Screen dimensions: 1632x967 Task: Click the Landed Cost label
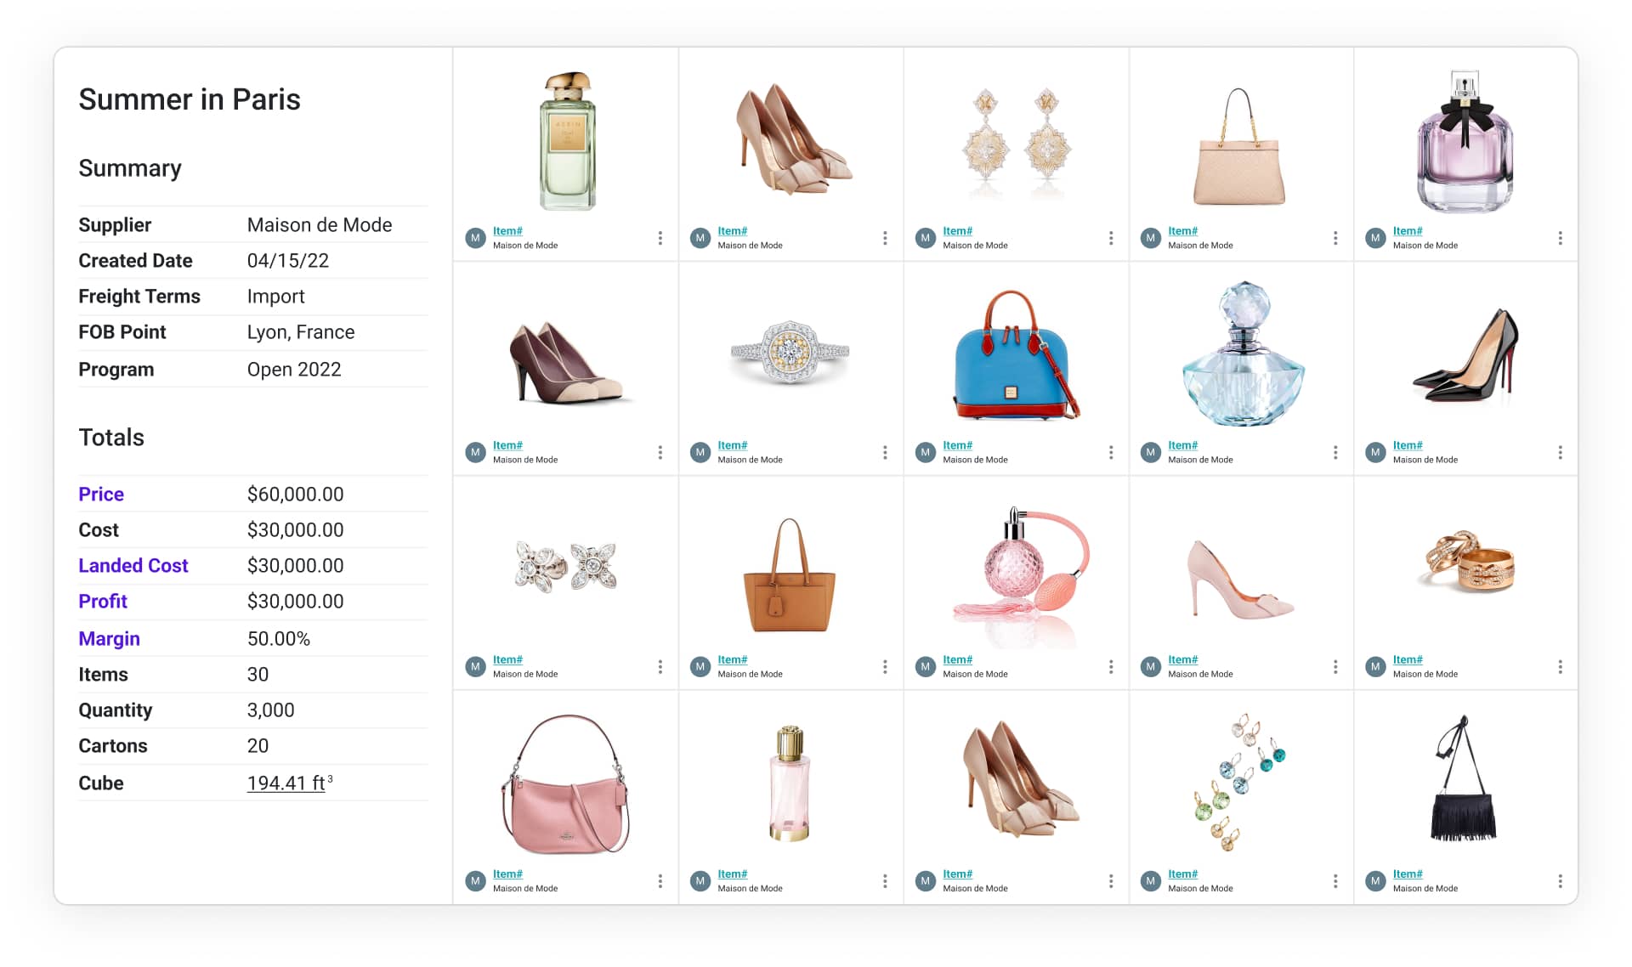click(x=133, y=565)
